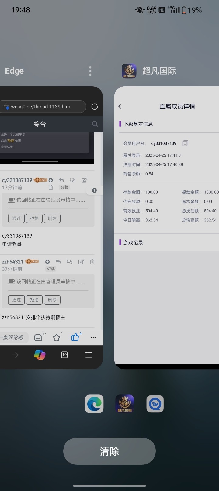This screenshot has width=219, height=491.
Task: Click 拒绝 on cy331087139's post
Action: pyautogui.click(x=34, y=218)
